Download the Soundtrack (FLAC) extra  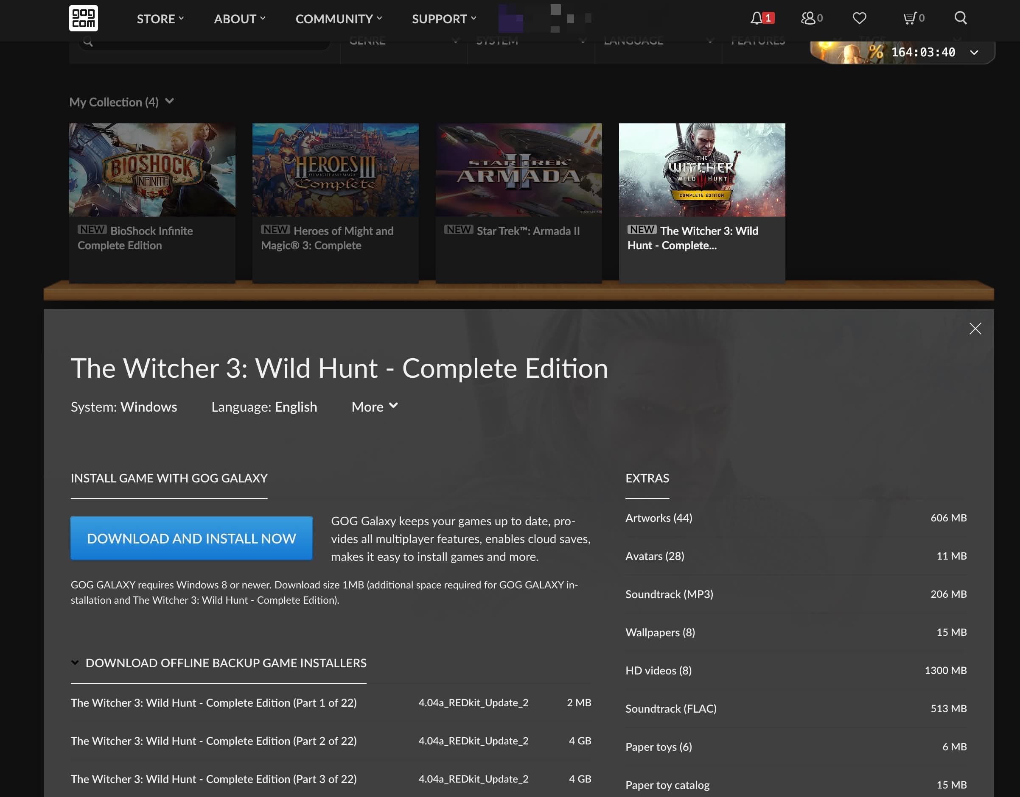coord(671,708)
